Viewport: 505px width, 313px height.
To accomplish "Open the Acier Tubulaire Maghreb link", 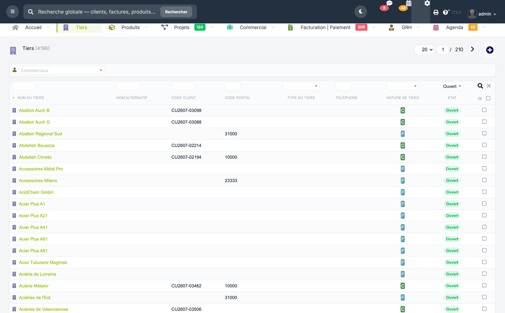I will pyautogui.click(x=43, y=262).
